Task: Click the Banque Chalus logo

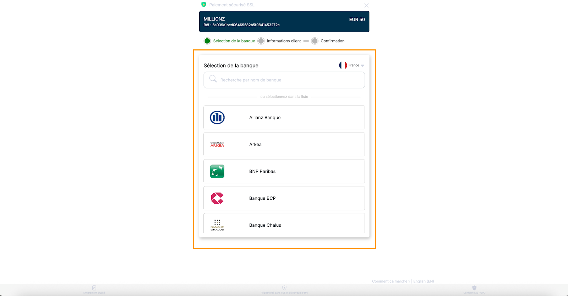Action: (217, 225)
